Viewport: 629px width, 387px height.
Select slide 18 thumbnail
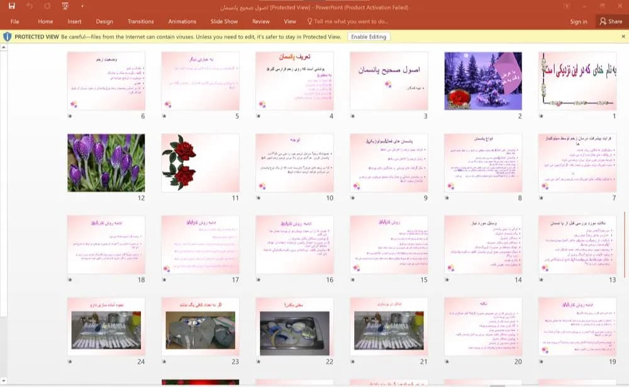pos(106,245)
